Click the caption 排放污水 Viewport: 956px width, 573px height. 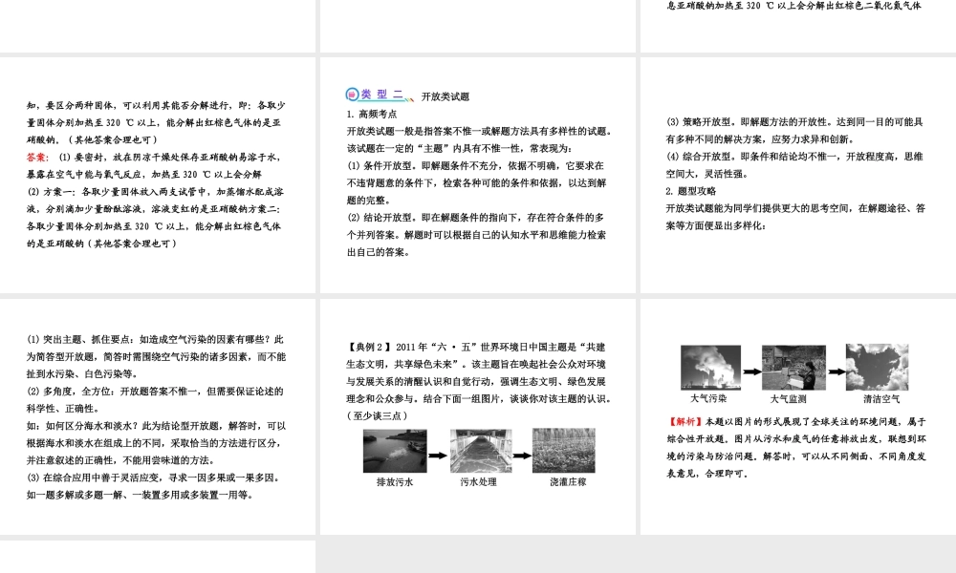pyautogui.click(x=395, y=481)
